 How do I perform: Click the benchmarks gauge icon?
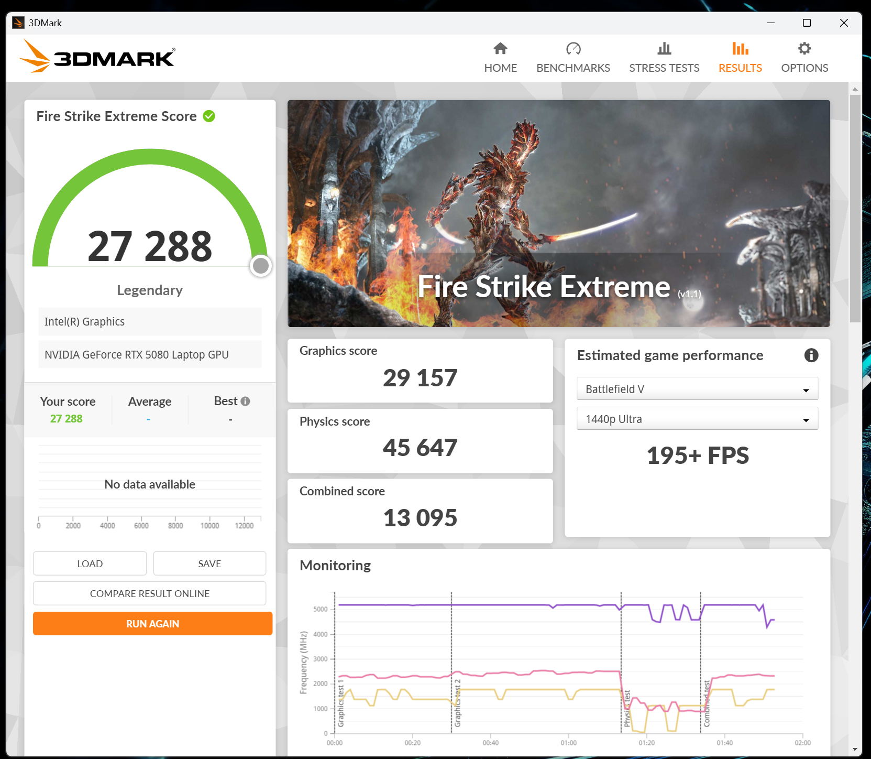click(574, 49)
